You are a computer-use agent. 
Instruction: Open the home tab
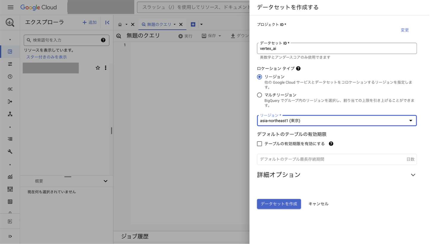coord(120,25)
